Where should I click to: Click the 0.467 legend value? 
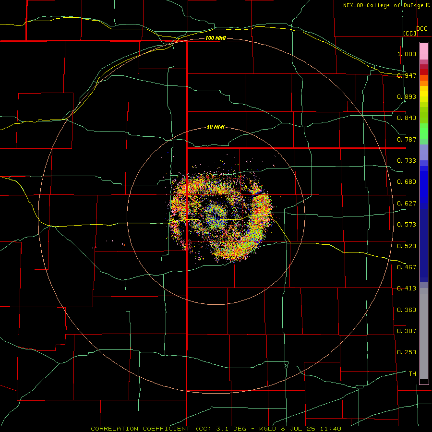(407, 267)
